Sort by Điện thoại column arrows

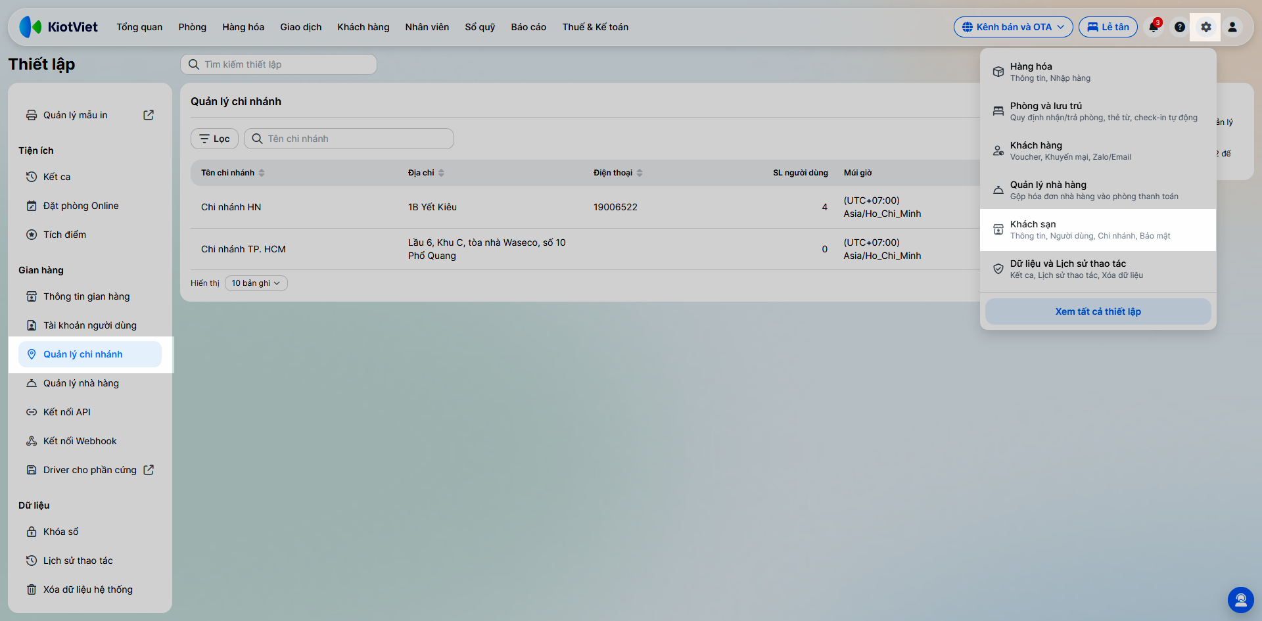(x=640, y=173)
